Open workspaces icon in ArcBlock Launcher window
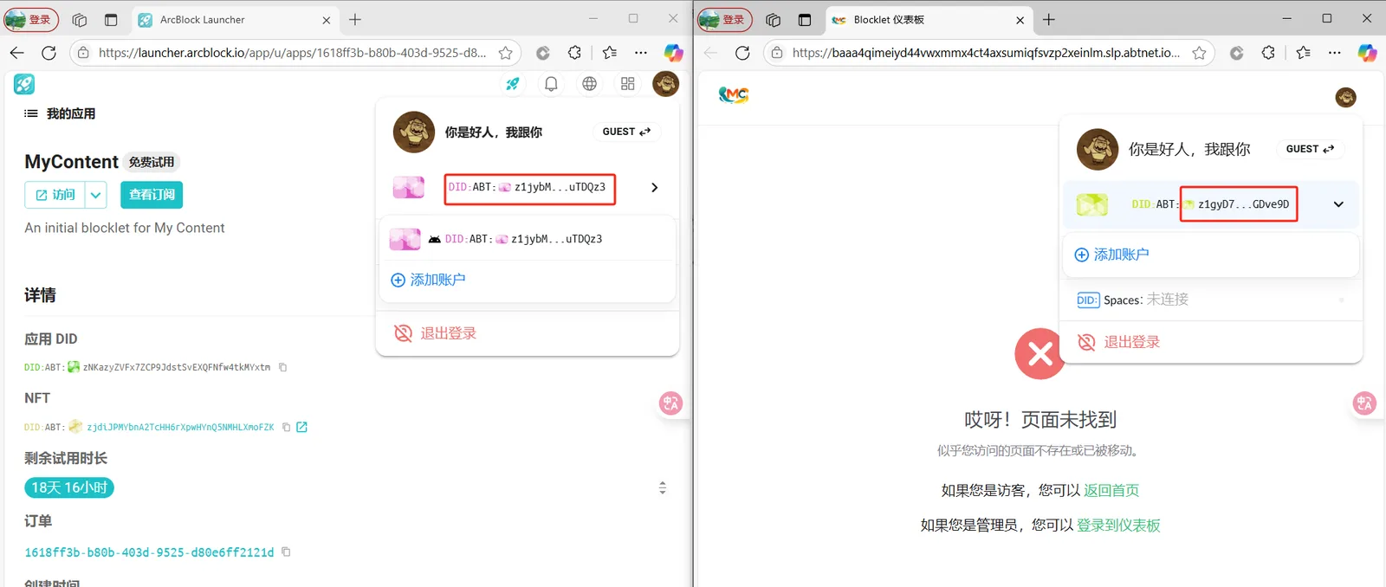This screenshot has height=587, width=1386. [80, 20]
